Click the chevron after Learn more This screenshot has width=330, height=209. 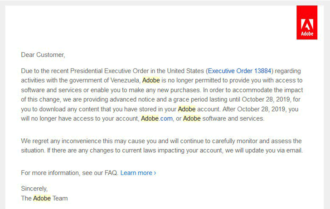point(155,173)
